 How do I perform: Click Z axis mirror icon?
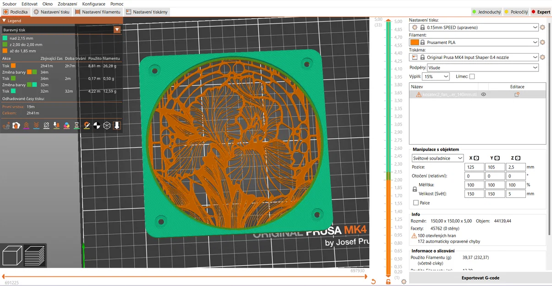click(x=518, y=158)
